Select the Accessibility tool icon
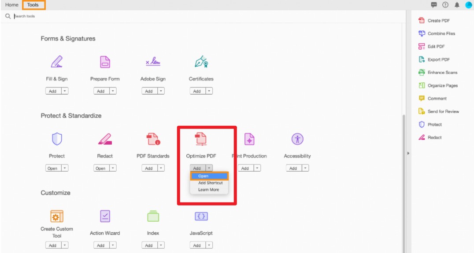The width and height of the screenshot is (474, 253). 297,139
